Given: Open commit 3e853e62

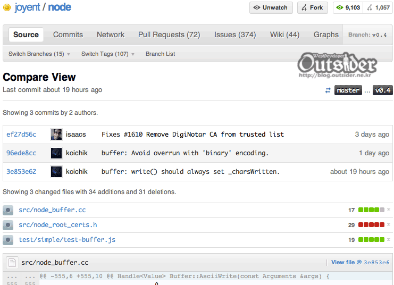Looking at the screenshot, I should tap(21, 172).
